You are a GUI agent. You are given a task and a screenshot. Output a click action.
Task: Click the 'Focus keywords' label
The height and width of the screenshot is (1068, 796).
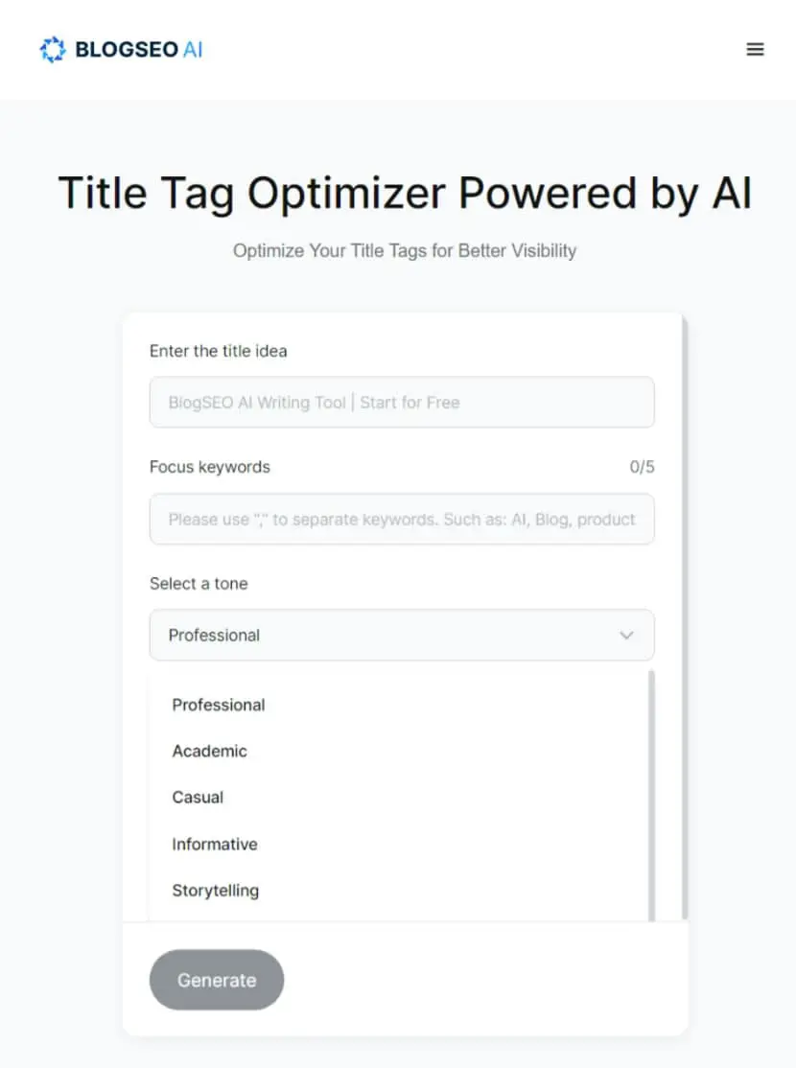pyautogui.click(x=210, y=467)
